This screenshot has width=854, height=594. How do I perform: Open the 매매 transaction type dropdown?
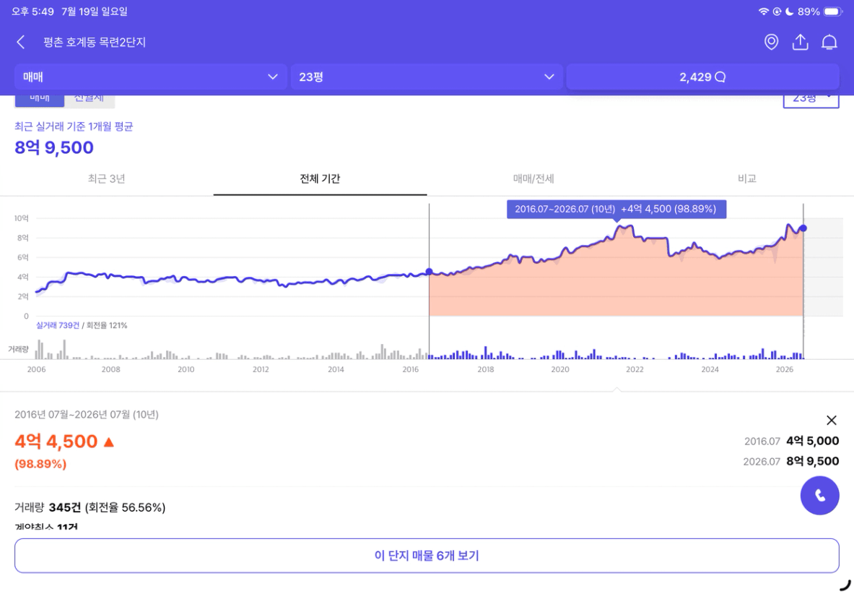pos(151,77)
